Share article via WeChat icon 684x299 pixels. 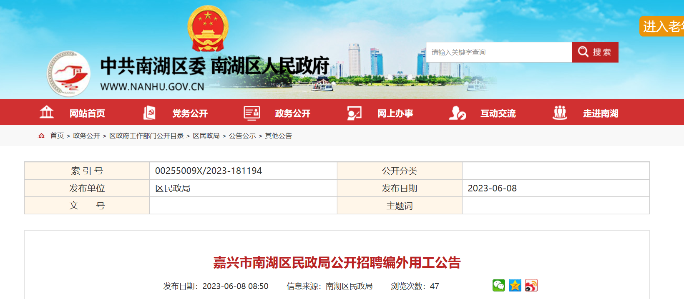click(499, 285)
